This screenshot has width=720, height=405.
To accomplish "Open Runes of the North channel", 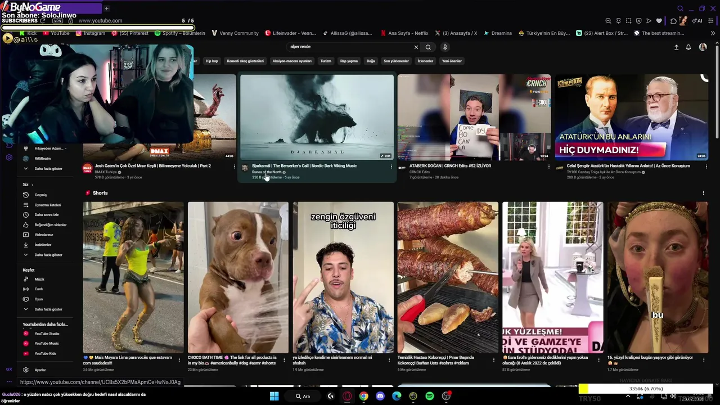I will click(267, 172).
